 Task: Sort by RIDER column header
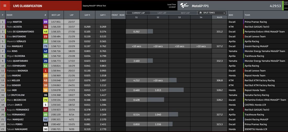(x=9, y=15)
